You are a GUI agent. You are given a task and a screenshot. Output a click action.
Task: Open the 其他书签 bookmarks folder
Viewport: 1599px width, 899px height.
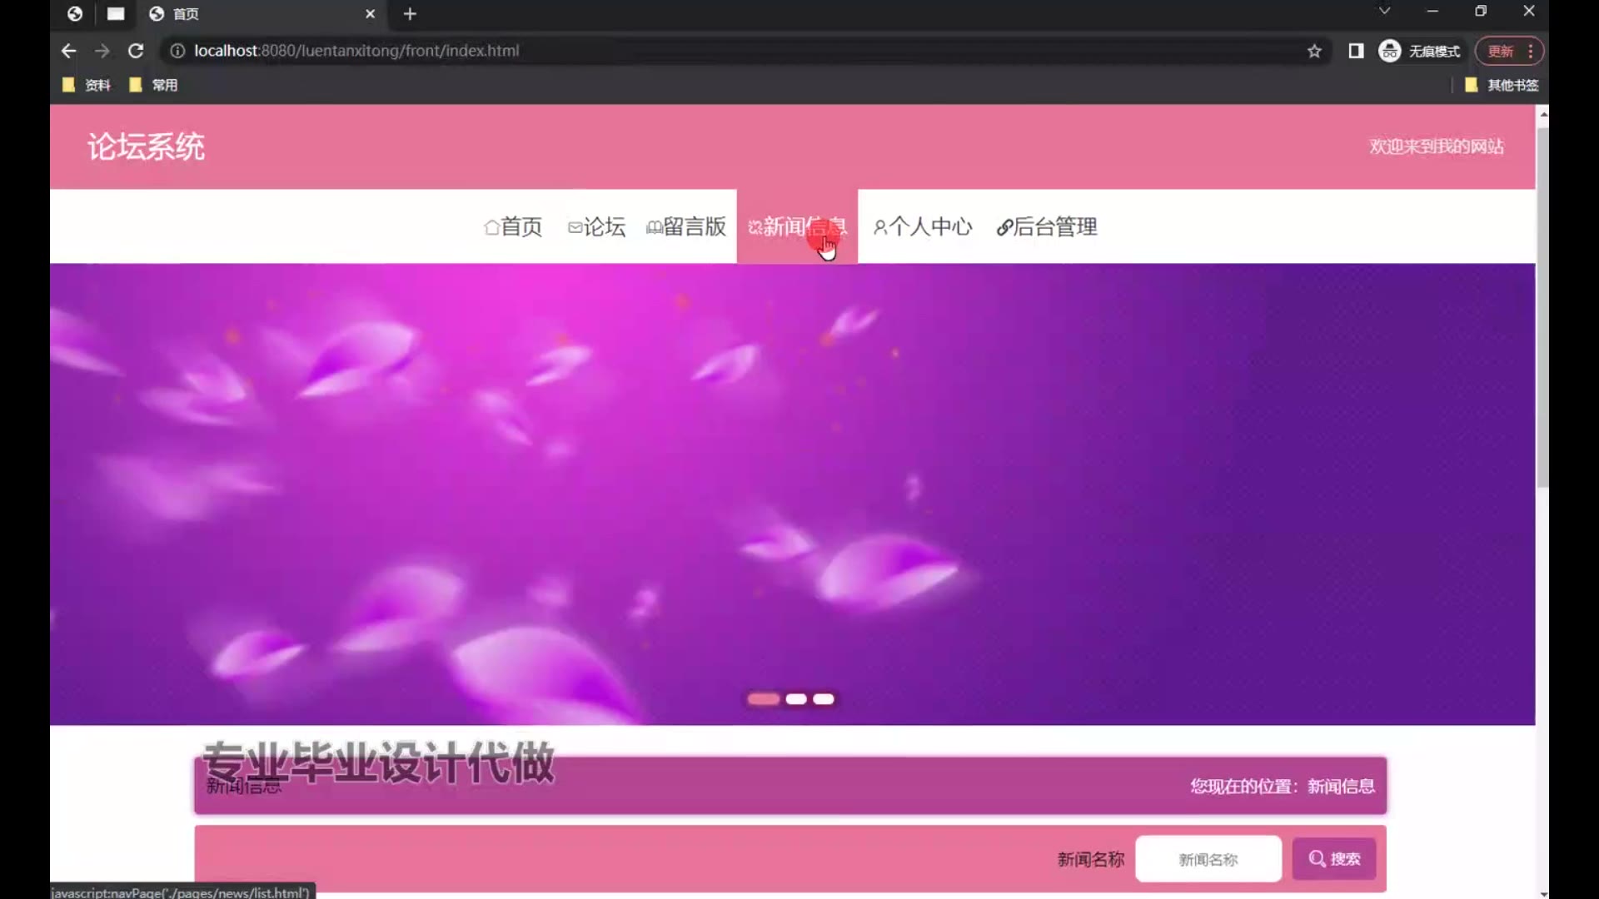click(1502, 85)
